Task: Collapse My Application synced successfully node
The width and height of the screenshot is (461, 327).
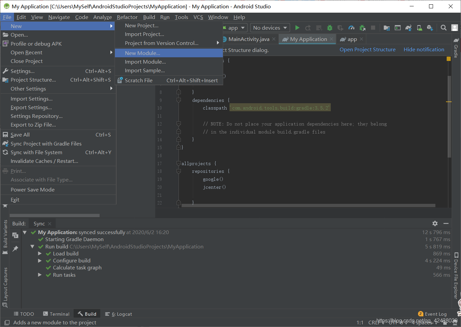Action: 25,232
